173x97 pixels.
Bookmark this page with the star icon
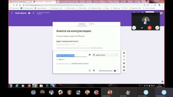148,5
